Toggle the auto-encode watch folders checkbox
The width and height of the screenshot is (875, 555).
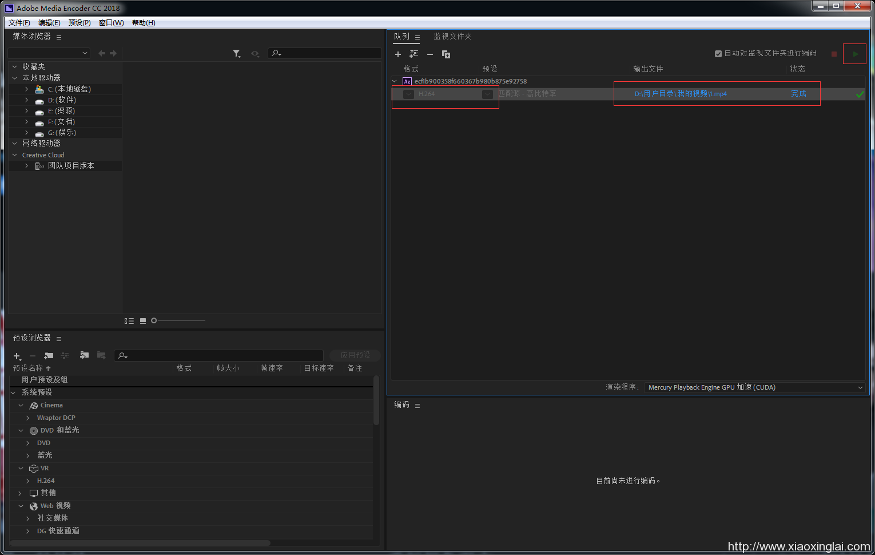pos(718,54)
